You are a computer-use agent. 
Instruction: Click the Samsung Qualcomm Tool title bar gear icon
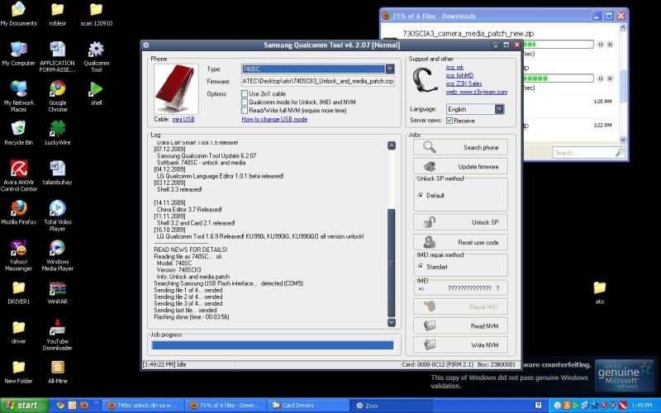click(146, 45)
